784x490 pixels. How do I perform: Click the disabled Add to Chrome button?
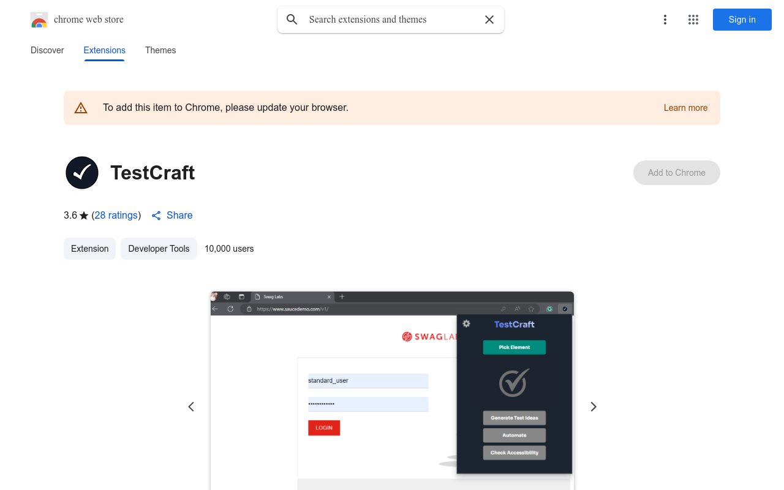[x=677, y=173]
